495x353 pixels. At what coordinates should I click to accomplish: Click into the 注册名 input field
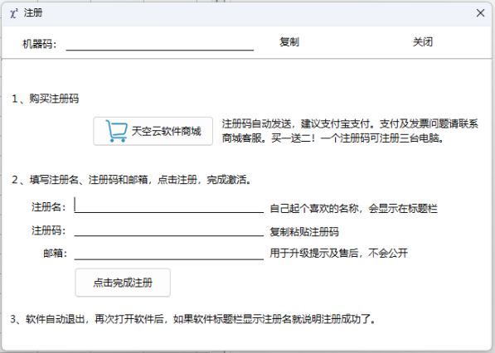tap(169, 206)
